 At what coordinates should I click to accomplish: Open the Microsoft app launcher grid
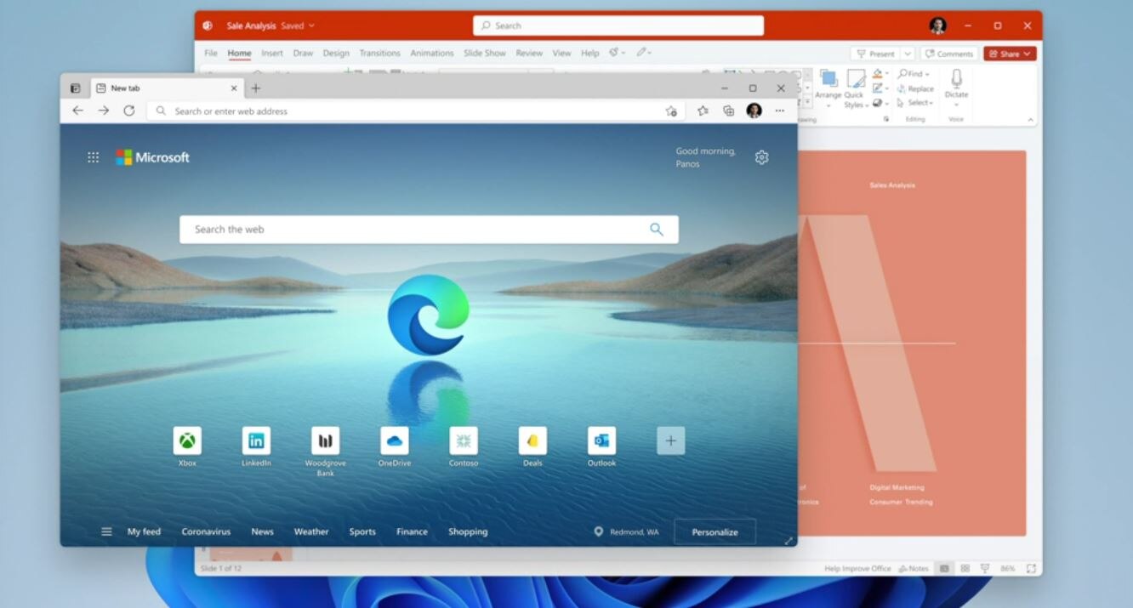pyautogui.click(x=93, y=156)
